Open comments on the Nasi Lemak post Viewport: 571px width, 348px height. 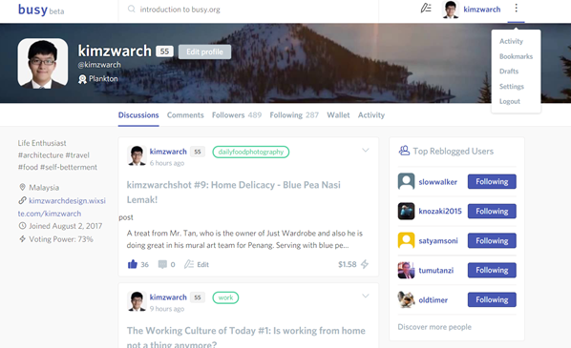click(x=162, y=264)
